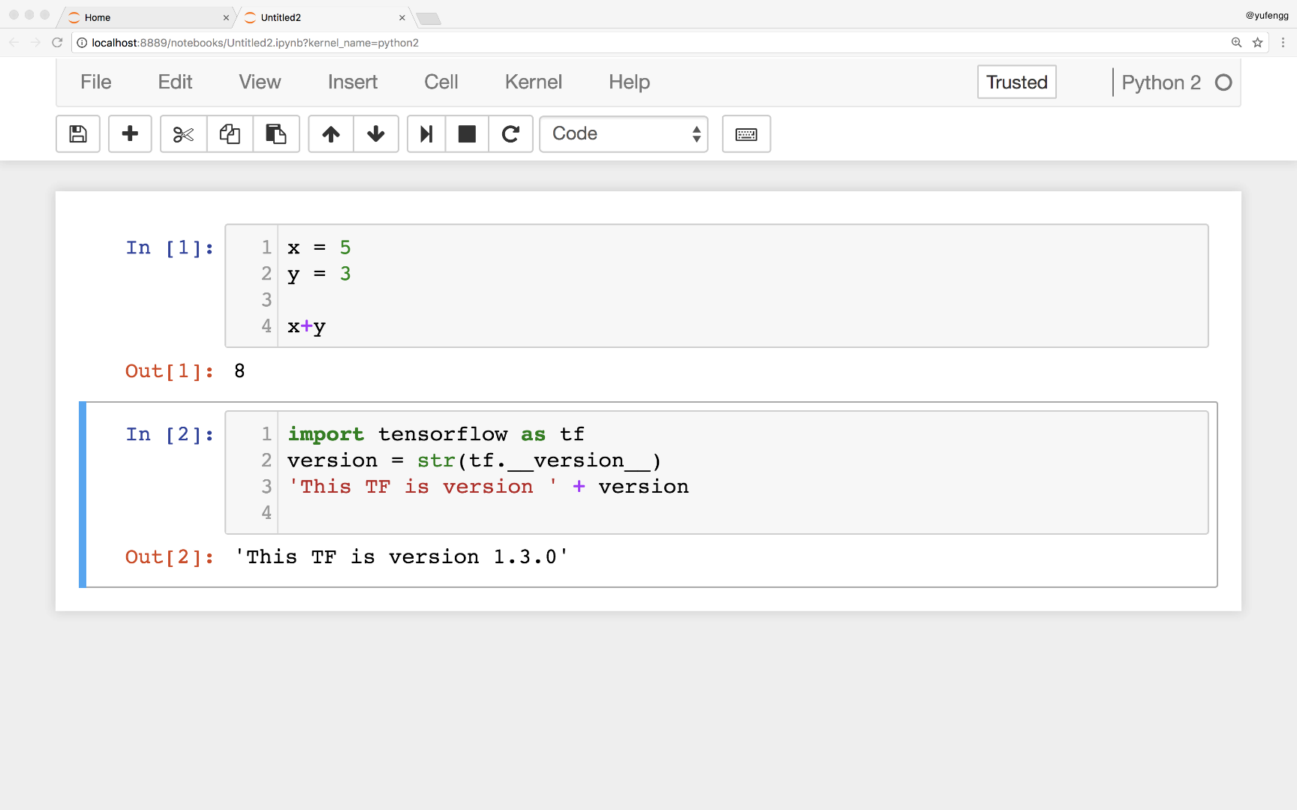Run the current cell with run icon
This screenshot has width=1297, height=810.
point(426,133)
